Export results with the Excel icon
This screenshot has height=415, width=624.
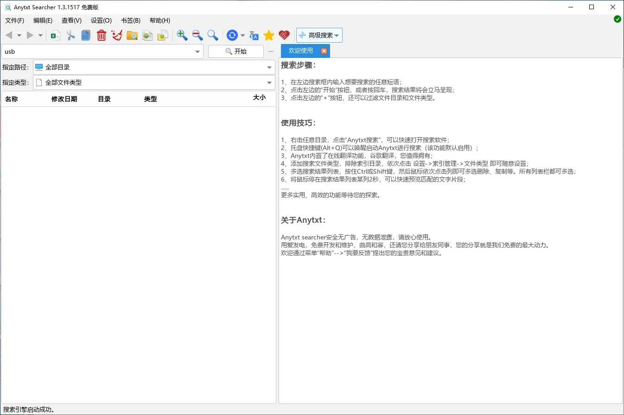pyautogui.click(x=56, y=35)
